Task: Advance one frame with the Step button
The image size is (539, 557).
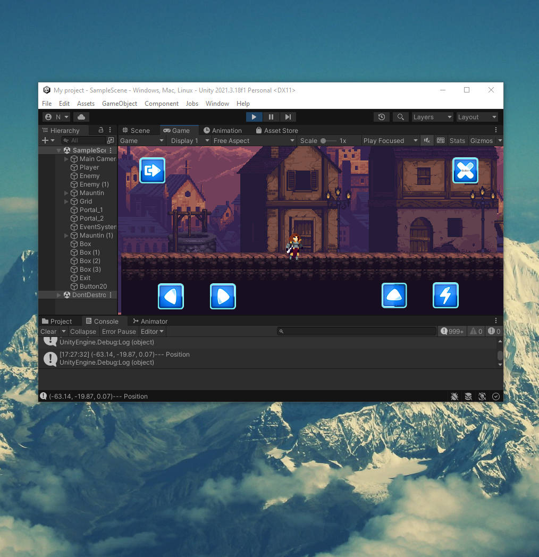Action: (288, 117)
